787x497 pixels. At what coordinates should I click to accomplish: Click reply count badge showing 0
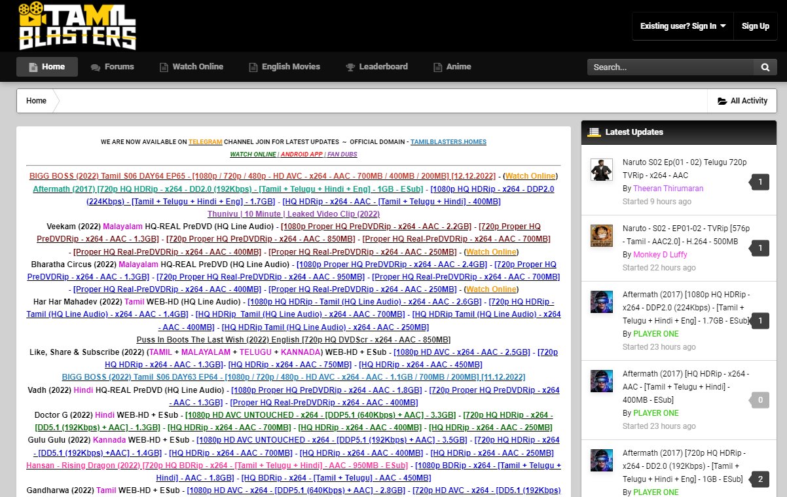tap(760, 399)
